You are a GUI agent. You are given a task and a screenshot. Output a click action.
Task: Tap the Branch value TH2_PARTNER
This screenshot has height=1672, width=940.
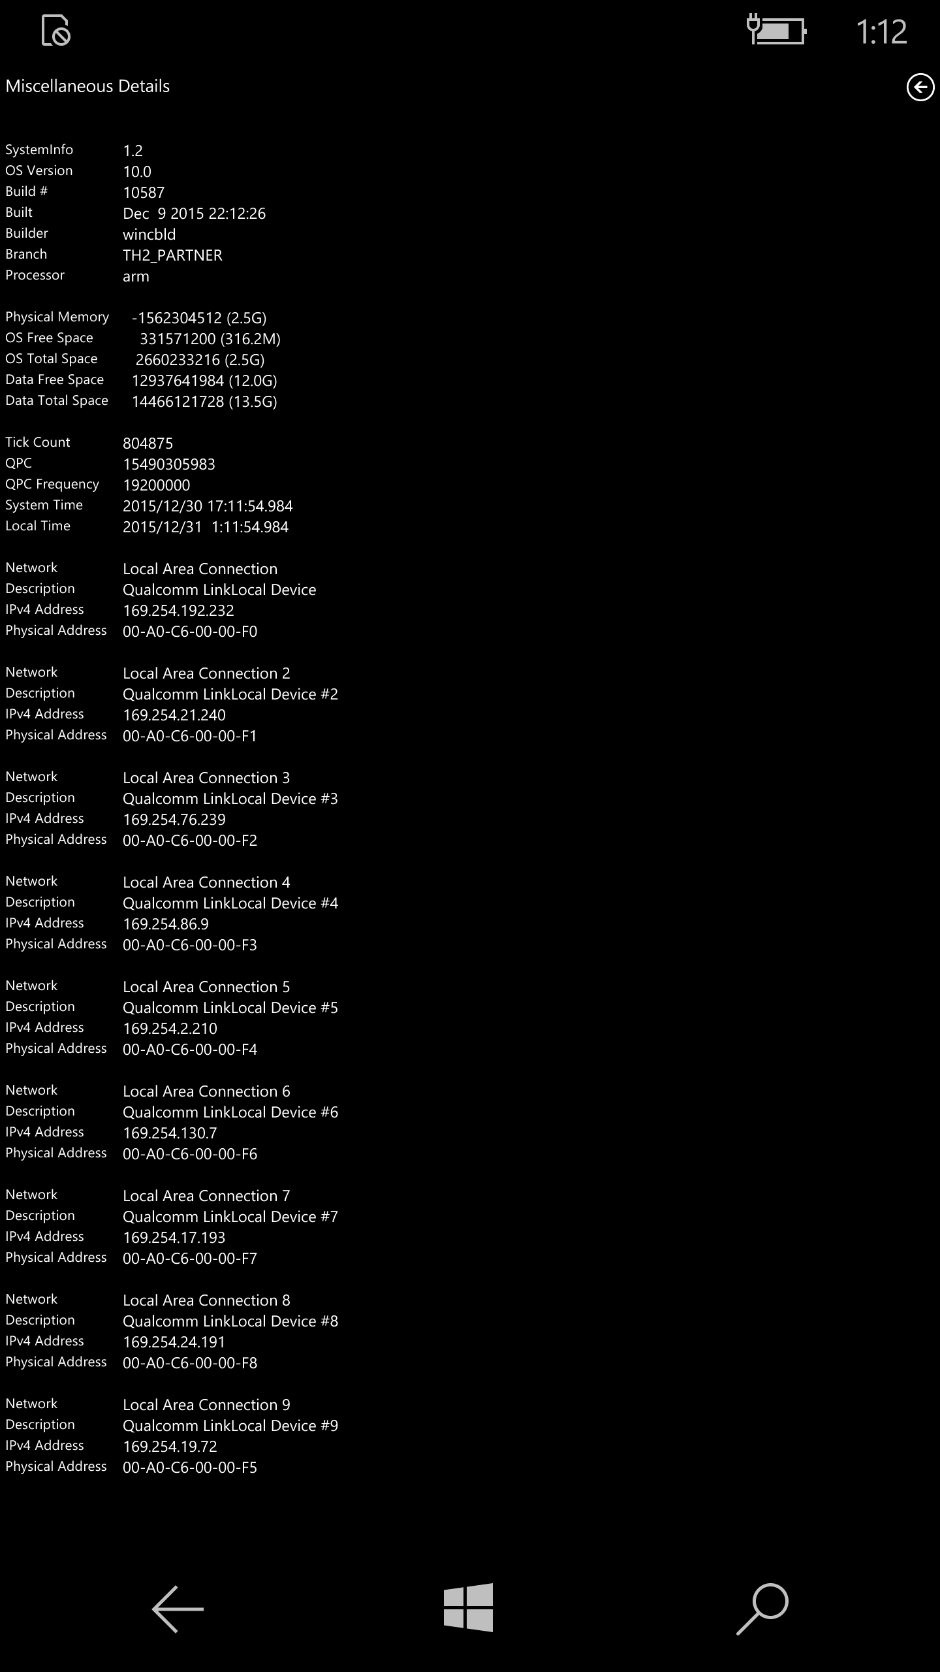tap(172, 255)
